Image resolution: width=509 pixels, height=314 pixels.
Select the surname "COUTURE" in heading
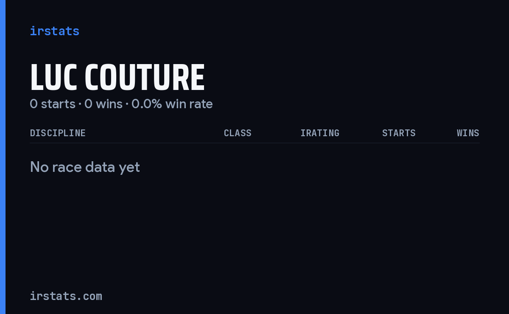pyautogui.click(x=145, y=78)
